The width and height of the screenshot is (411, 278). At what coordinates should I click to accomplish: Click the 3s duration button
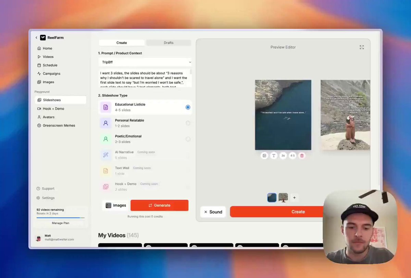tap(283, 155)
